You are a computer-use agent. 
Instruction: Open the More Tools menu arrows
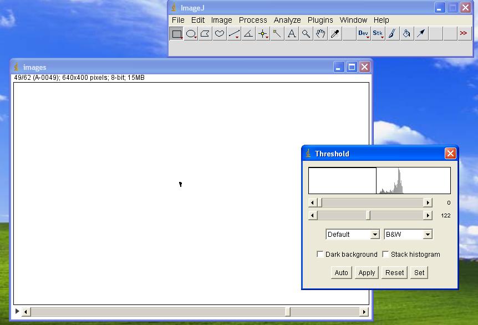pos(464,33)
